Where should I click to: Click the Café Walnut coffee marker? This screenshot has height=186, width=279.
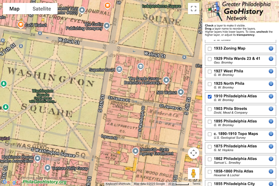(x=21, y=24)
